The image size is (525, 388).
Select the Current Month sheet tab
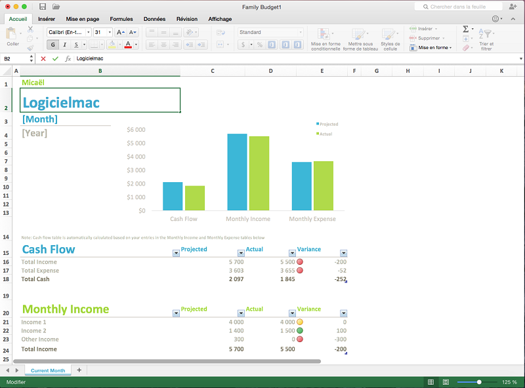pyautogui.click(x=48, y=370)
